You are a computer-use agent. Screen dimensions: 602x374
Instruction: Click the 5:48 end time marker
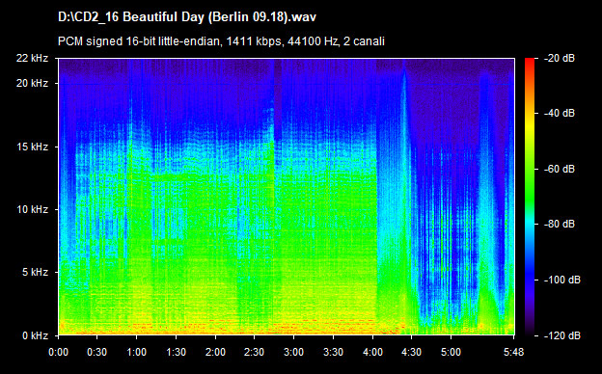point(513,352)
